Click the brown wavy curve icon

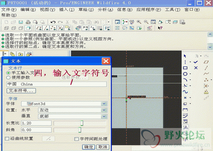[206, 74]
